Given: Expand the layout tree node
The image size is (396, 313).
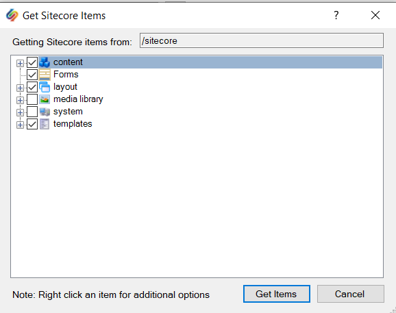Looking at the screenshot, I should tap(20, 88).
